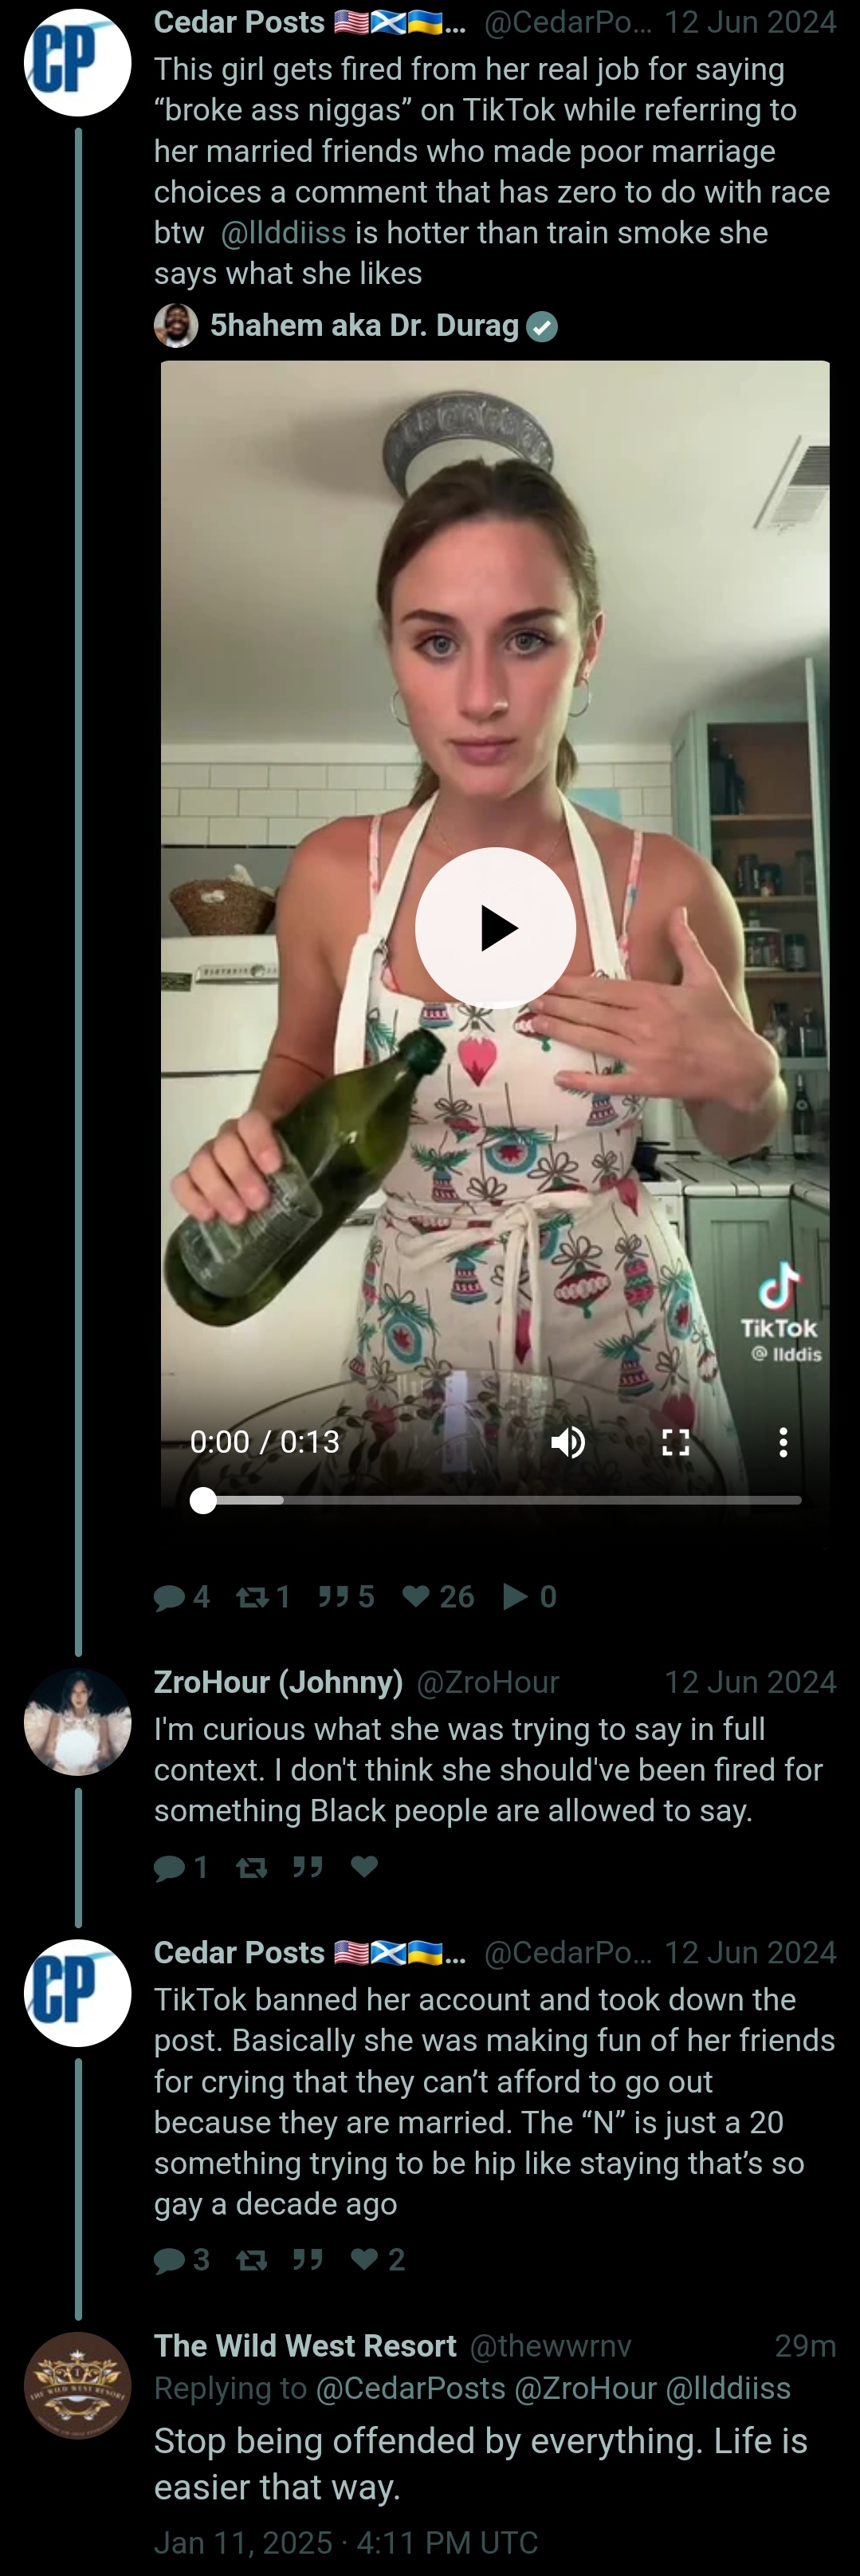Open the @llddiiss mention link in first tweet
The width and height of the screenshot is (860, 2576).
pos(284,232)
